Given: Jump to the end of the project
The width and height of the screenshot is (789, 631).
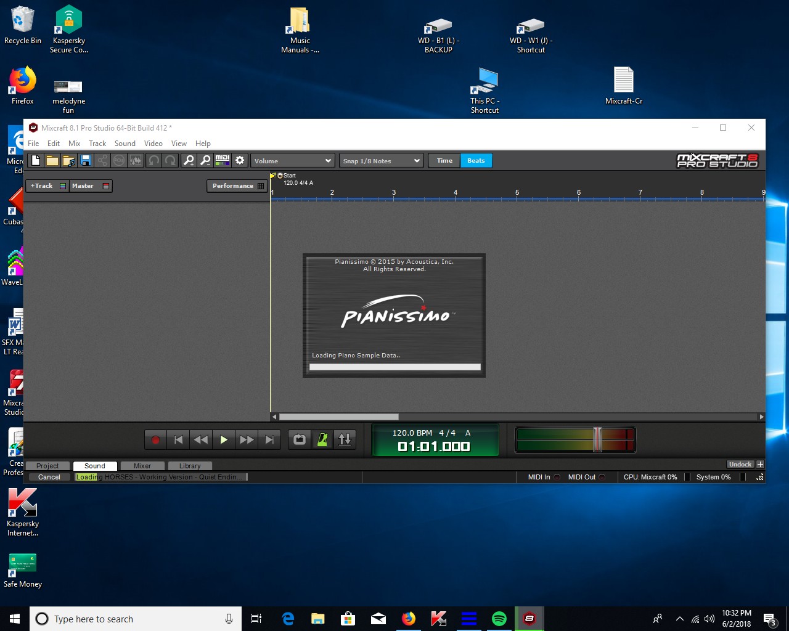Looking at the screenshot, I should 269,439.
